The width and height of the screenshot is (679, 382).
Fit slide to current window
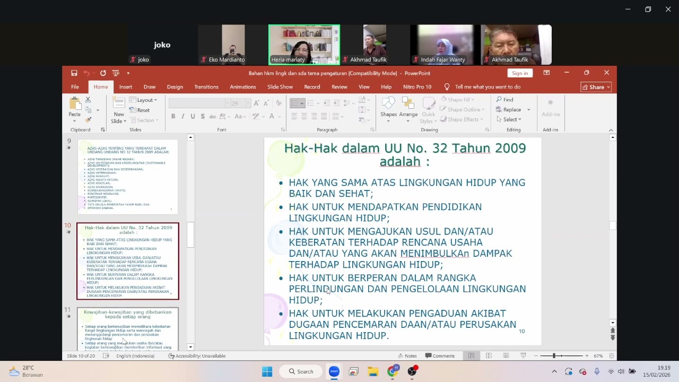pos(612,356)
